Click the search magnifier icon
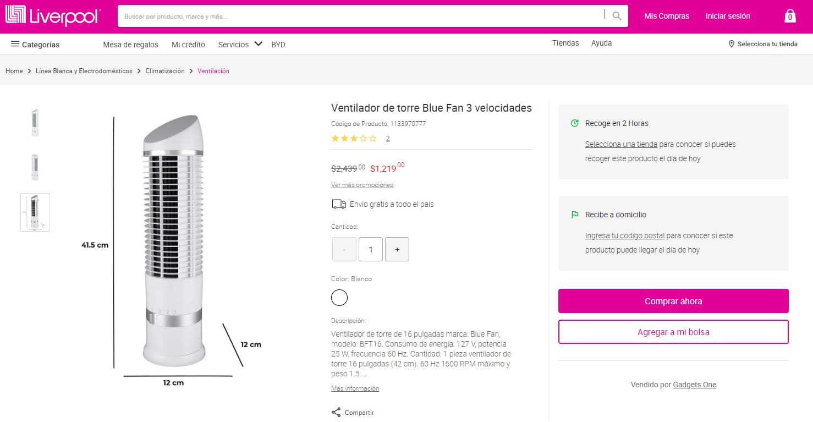The height and width of the screenshot is (422, 813). coord(617,16)
